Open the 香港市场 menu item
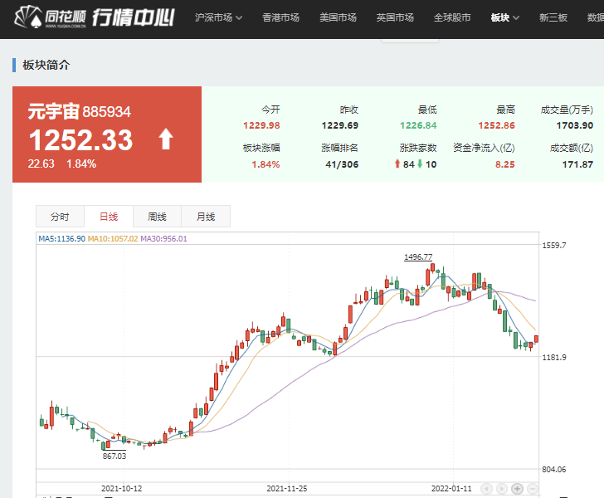Image resolution: width=604 pixels, height=498 pixels. 281,17
